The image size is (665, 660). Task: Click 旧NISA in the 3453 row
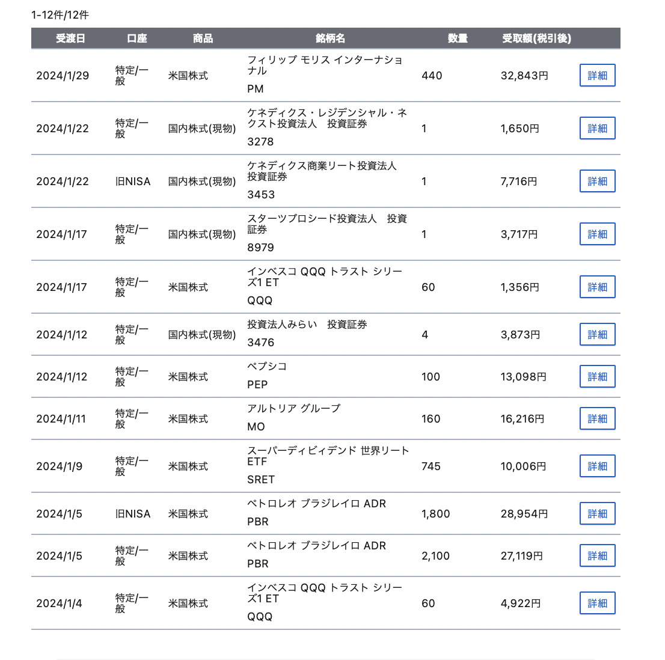133,182
